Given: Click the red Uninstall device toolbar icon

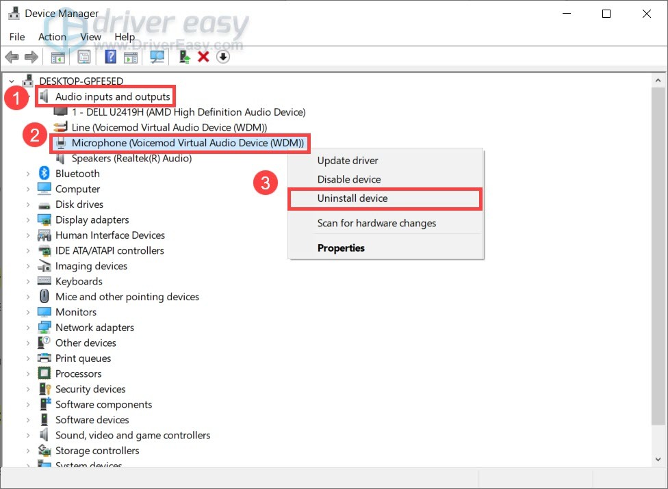Looking at the screenshot, I should (203, 57).
